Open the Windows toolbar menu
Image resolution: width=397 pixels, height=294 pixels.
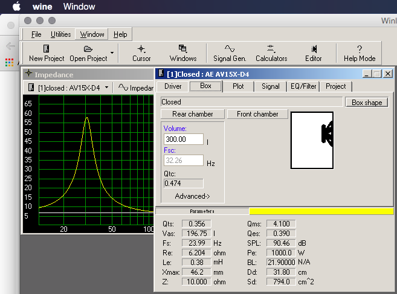point(183,53)
